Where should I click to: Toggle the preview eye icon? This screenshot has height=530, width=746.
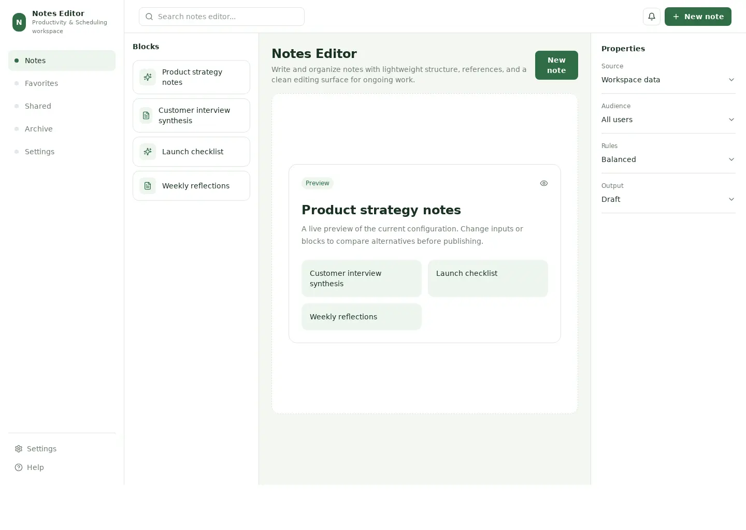(544, 183)
